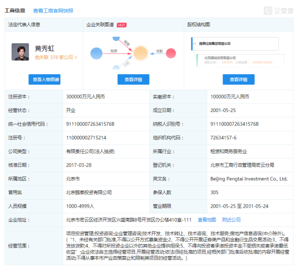Click the 查看地图 link
This screenshot has width=298, height=272.
click(207, 219)
